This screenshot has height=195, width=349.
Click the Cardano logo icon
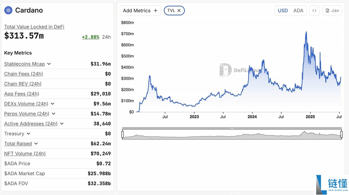pos(8,10)
